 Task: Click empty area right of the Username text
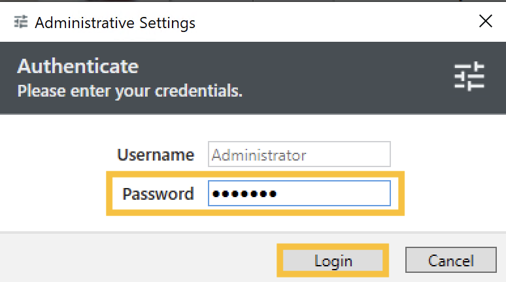pyautogui.click(x=347, y=155)
